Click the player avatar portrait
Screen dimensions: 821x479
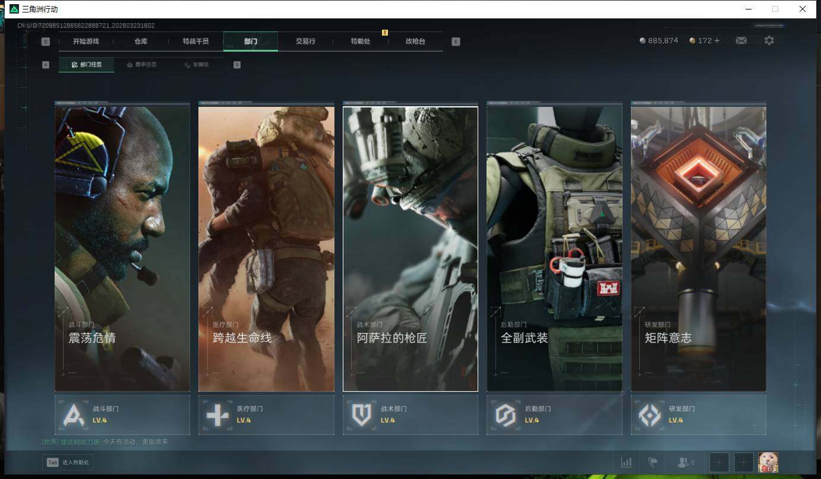click(x=768, y=462)
